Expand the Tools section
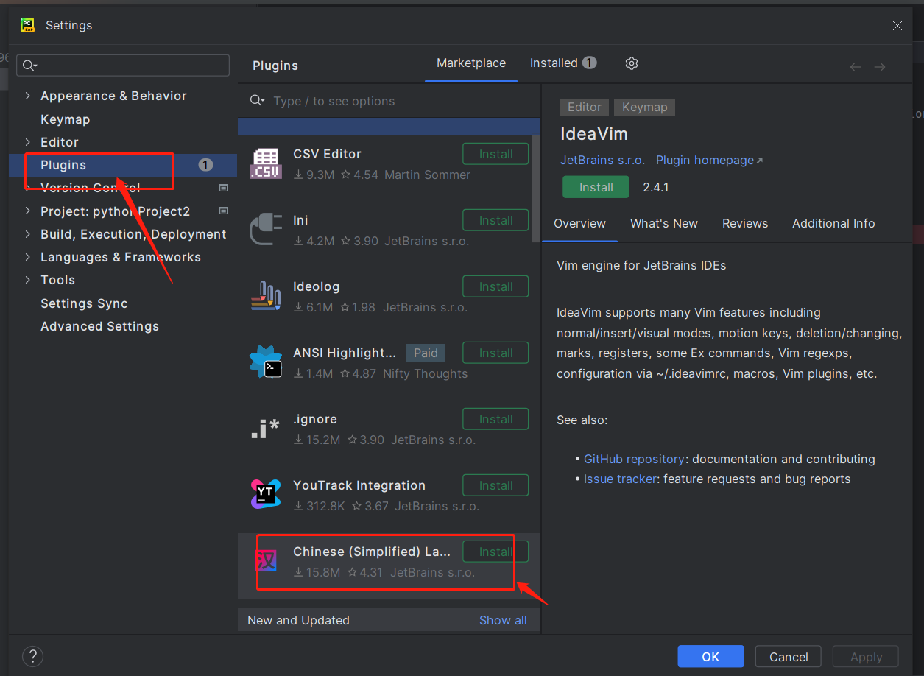This screenshot has width=924, height=676. pyautogui.click(x=28, y=280)
